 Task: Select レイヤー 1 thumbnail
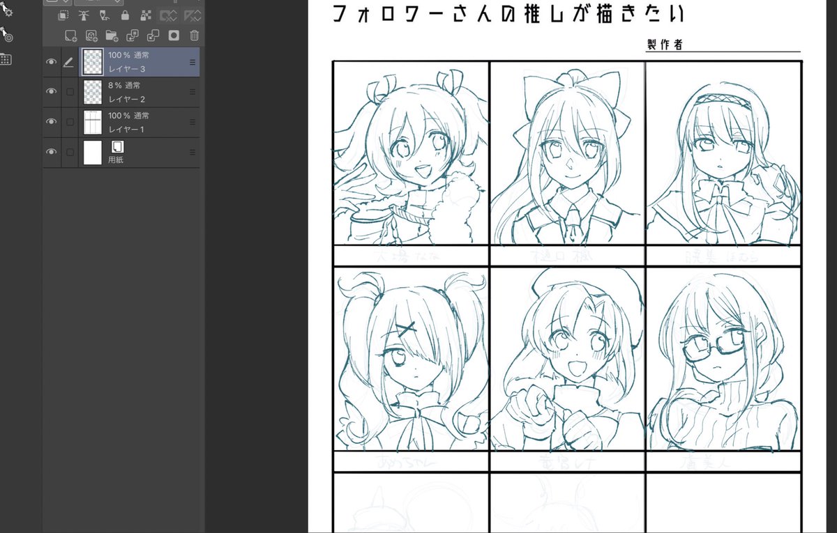(93, 122)
